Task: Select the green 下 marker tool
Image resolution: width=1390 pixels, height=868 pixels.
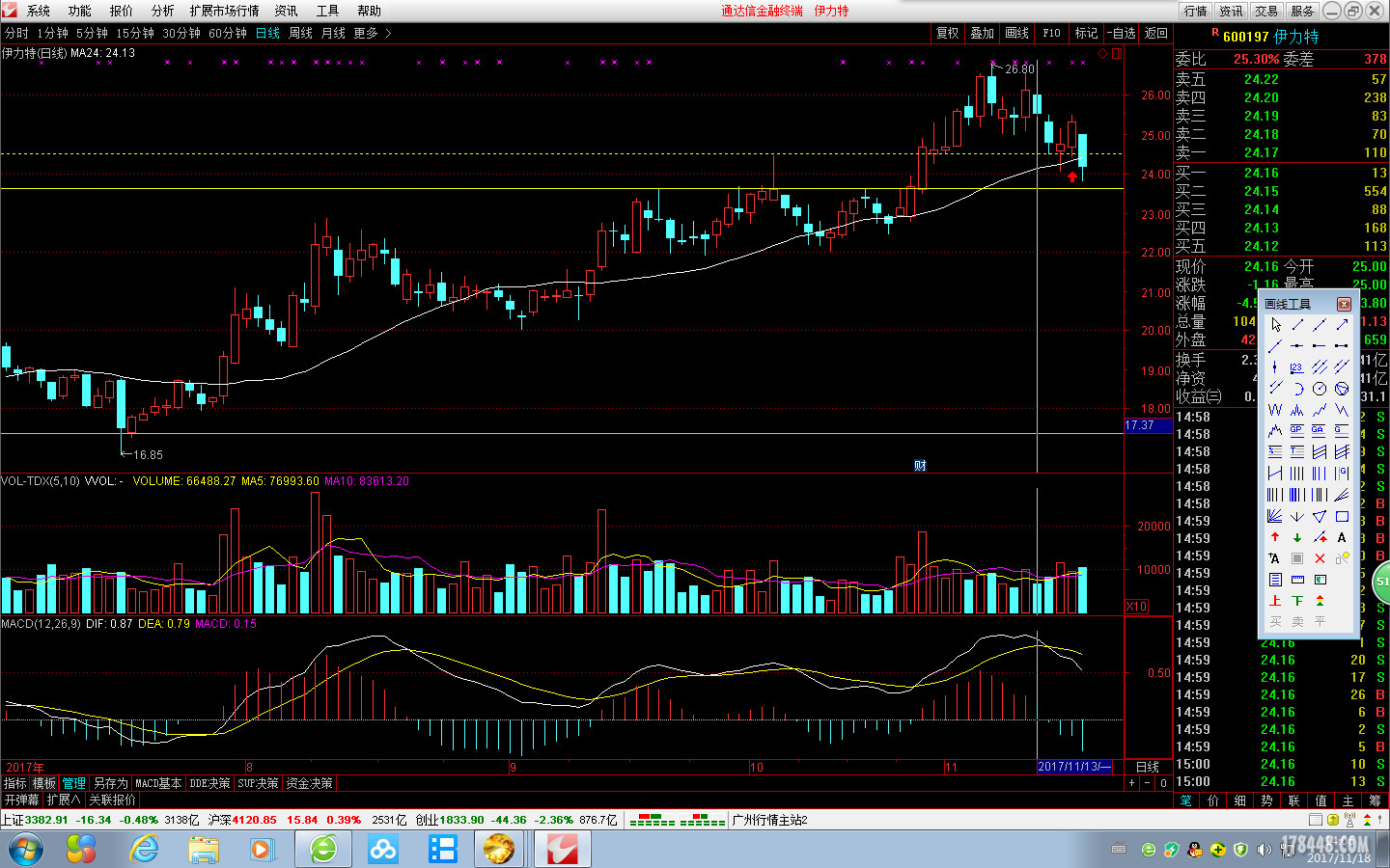Action: coord(1297,600)
